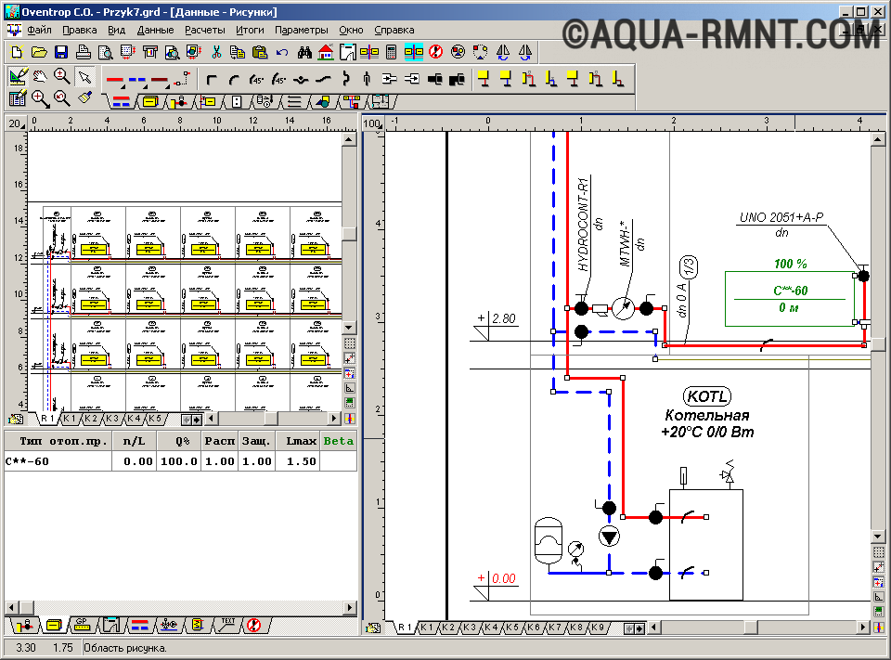Click the Undo arrow icon

coord(283,52)
